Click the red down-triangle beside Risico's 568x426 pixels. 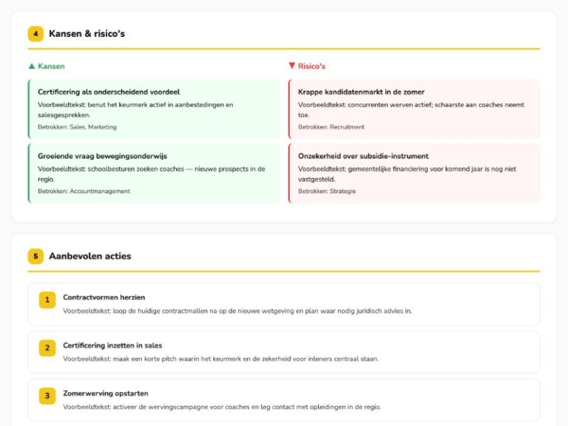click(292, 66)
